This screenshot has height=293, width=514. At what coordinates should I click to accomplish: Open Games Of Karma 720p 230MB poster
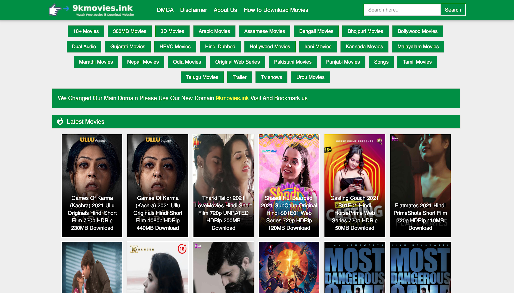point(92,185)
